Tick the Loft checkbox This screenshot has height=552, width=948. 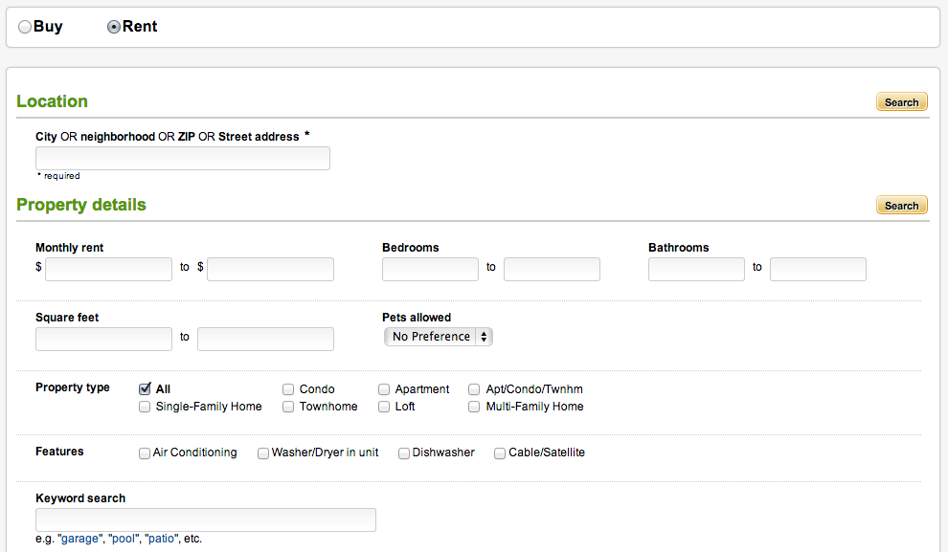[x=384, y=407]
